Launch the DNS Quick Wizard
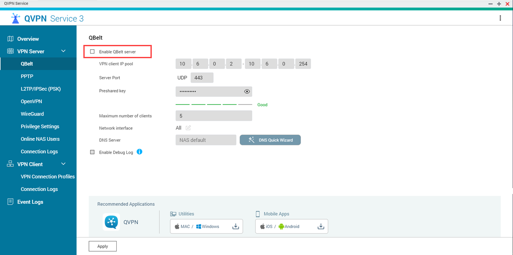513x255 pixels. tap(270, 140)
